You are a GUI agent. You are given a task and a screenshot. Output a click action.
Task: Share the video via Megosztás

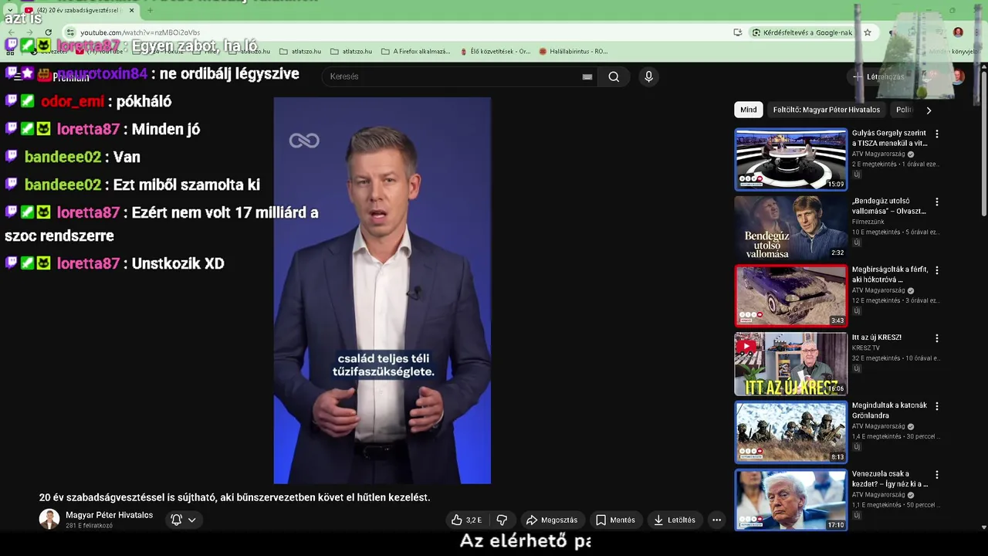coord(552,520)
